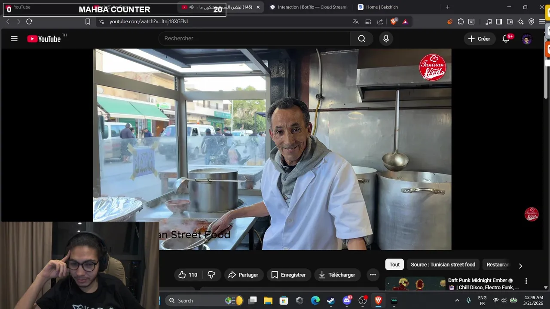Close the active YouTube tab
Viewport: 550px width, 309px height.
tap(258, 7)
